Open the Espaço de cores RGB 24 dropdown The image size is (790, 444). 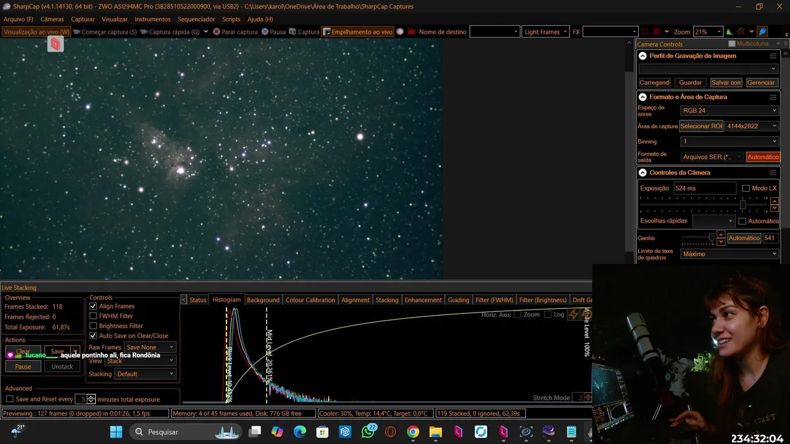pos(729,110)
